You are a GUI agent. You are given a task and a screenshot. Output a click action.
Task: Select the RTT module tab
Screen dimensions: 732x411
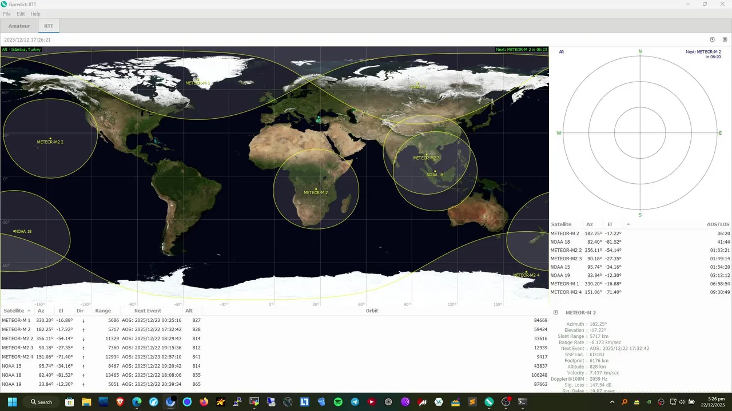click(49, 26)
